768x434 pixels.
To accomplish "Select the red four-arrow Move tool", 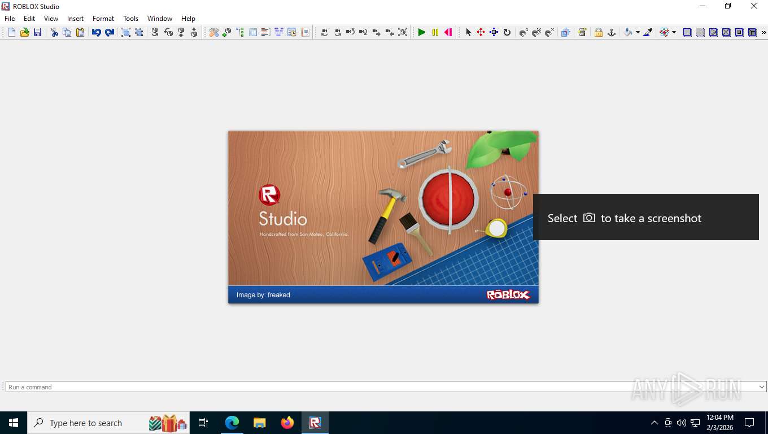I will [x=481, y=33].
